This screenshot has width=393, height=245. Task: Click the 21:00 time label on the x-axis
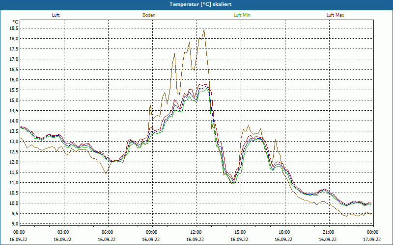click(x=328, y=232)
